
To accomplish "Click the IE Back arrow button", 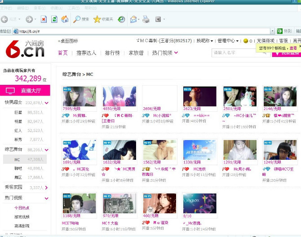I will click(4, 19).
